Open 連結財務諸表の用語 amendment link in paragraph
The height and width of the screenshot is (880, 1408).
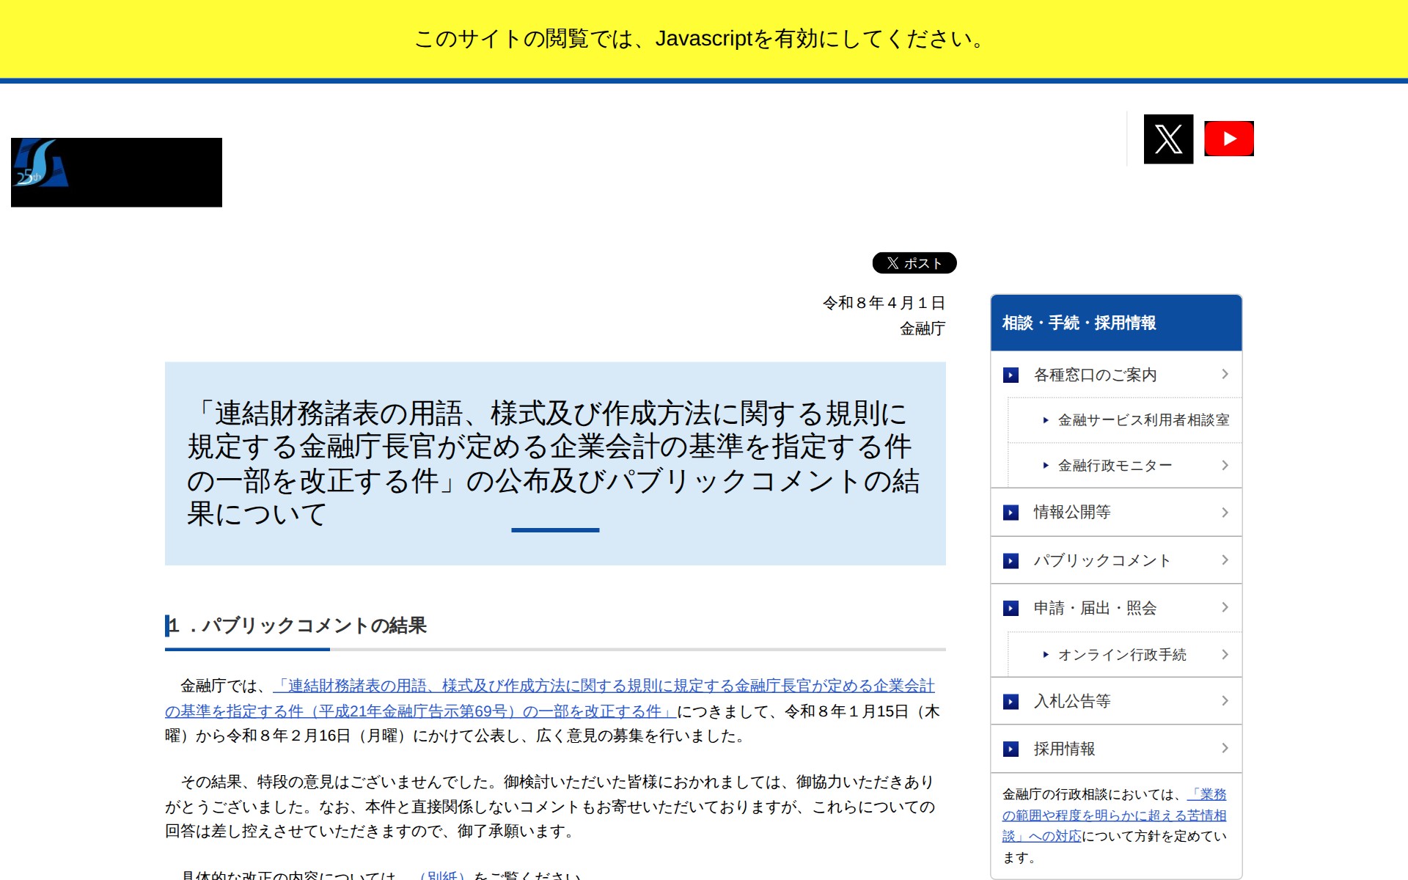point(603,686)
